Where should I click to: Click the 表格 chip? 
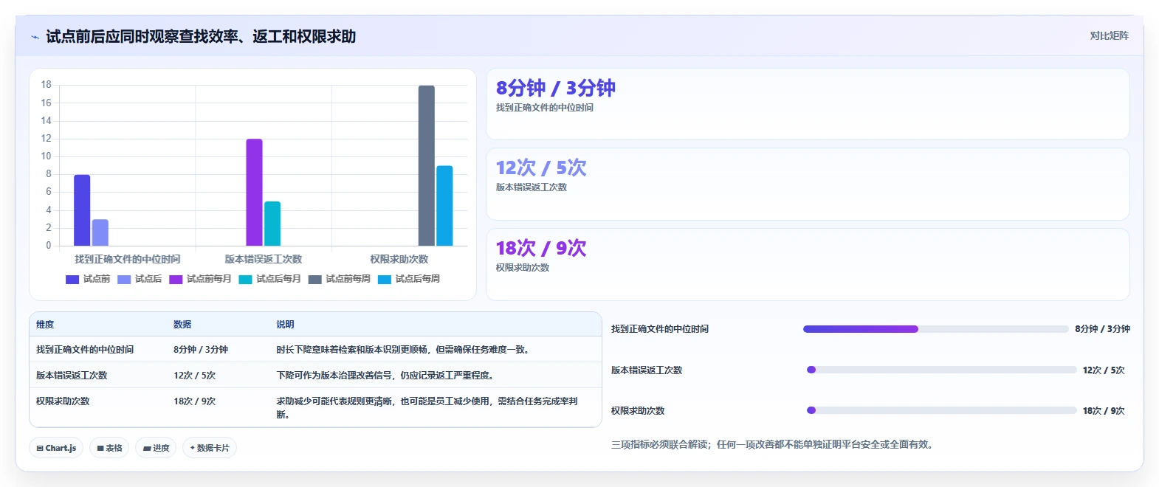(109, 448)
